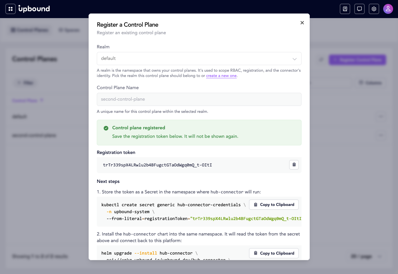This screenshot has height=274, width=398.
Task: Click the blurred Register Control Plane button
Action: tap(358, 60)
